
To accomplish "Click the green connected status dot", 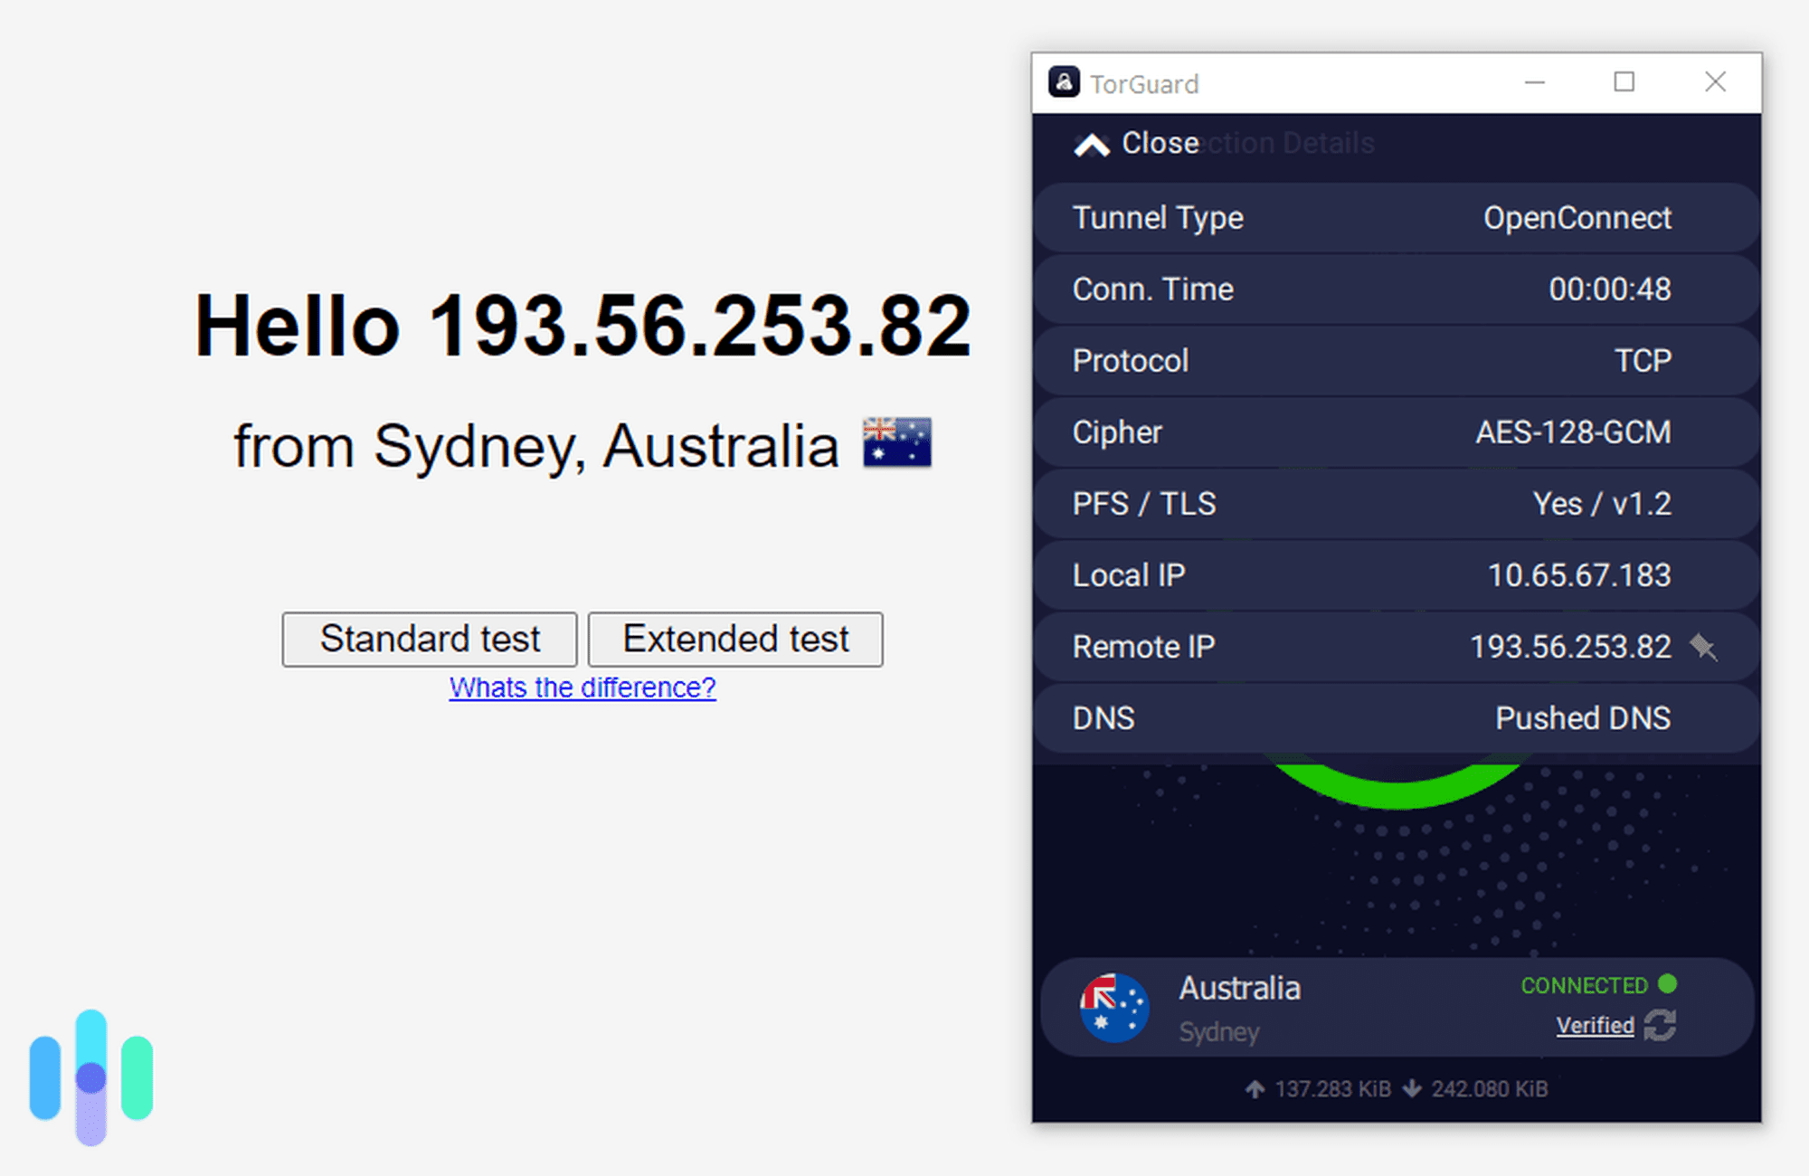I will point(1669,984).
